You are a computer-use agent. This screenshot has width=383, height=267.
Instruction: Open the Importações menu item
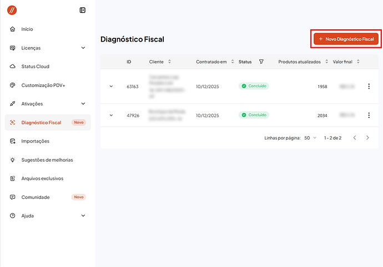point(36,141)
